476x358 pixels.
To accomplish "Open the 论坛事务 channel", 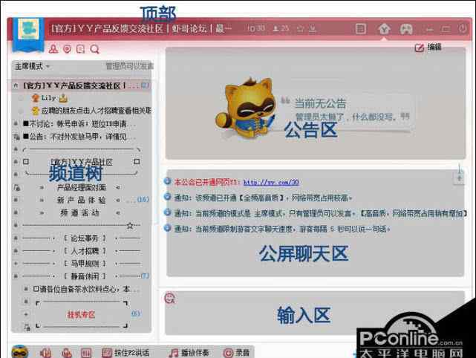I will pyautogui.click(x=85, y=238).
